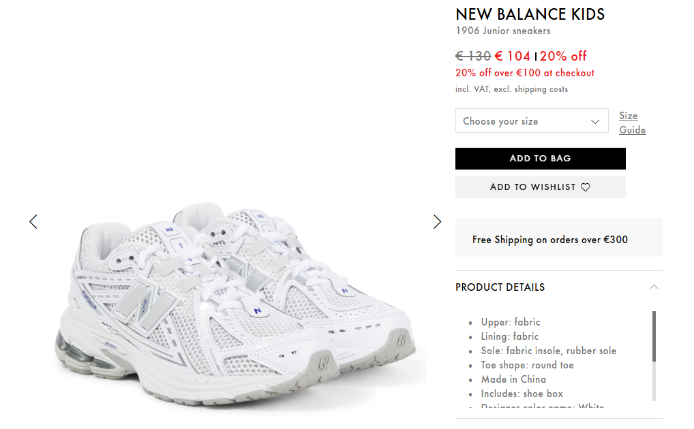Click the product details scrollbar thumb
The image size is (694, 429).
pos(654,336)
